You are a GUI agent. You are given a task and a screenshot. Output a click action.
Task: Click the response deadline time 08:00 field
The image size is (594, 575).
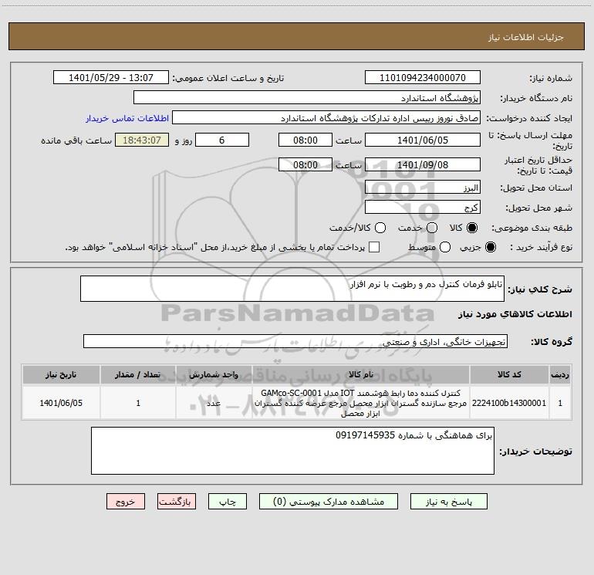(305, 140)
